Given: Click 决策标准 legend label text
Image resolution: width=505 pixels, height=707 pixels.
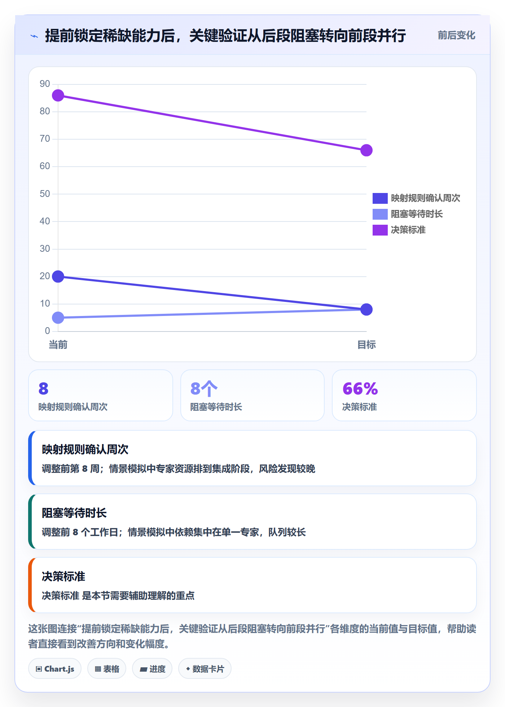Looking at the screenshot, I should (408, 230).
